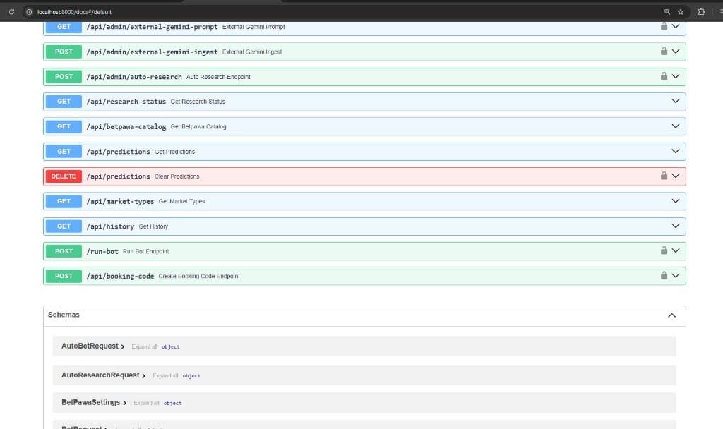The height and width of the screenshot is (429, 723).
Task: Expand external-gemini-ingest endpoint with its chevron
Action: 676,51
